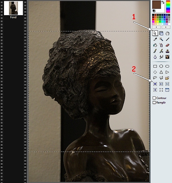Screen dimensions: 172x183
Task: Select the Fond layer thumbnail
Action: click(x=14, y=8)
